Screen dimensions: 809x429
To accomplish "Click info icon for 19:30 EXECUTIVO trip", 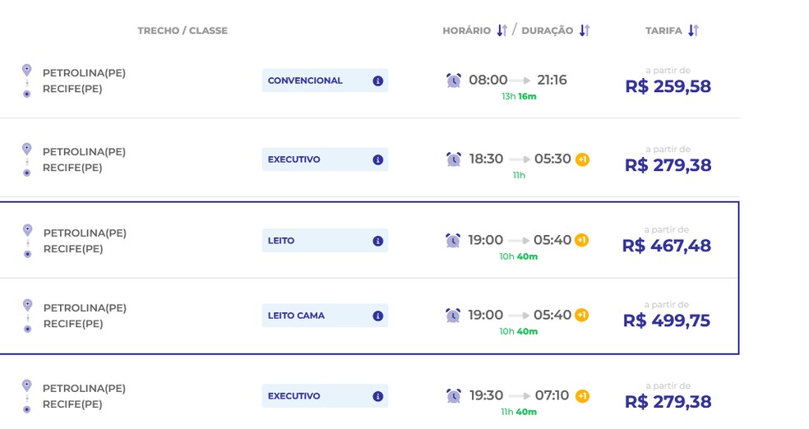I will pyautogui.click(x=377, y=396).
